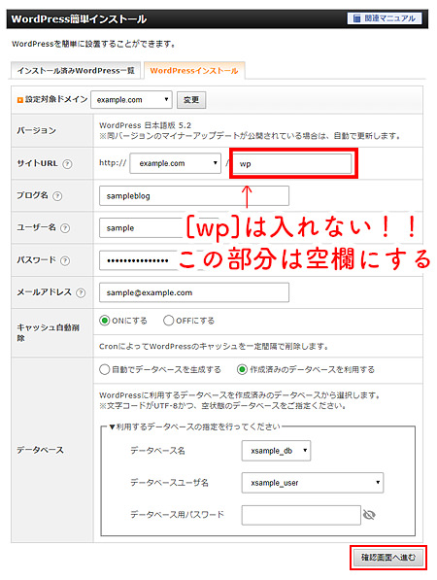The image size is (437, 580).
Task: Select the ONにする cache radio button
Action: pos(105,321)
